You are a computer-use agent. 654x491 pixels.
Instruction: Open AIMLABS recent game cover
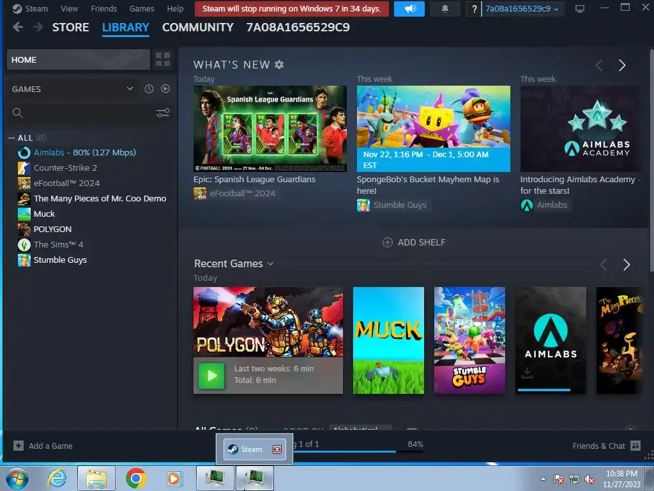pos(551,340)
